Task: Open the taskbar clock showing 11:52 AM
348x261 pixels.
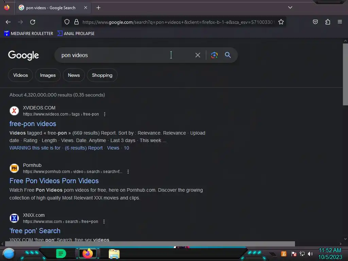Action: click(x=330, y=254)
